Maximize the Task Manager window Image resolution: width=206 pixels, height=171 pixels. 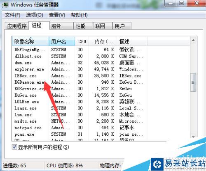tap(182, 3)
